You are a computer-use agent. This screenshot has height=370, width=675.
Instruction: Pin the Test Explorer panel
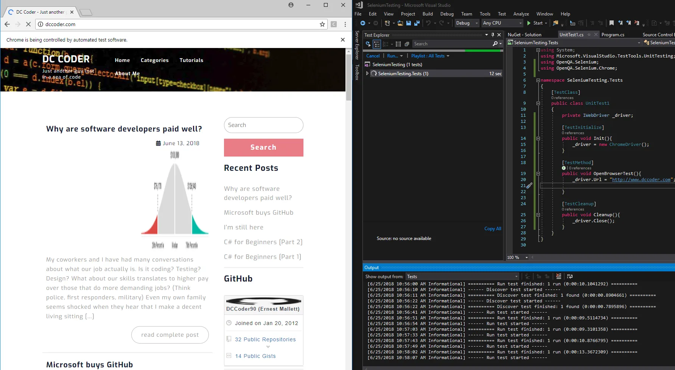point(493,35)
